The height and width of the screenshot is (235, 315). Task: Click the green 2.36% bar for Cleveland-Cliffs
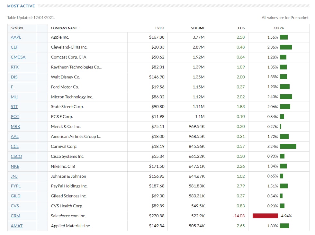pos(286,47)
